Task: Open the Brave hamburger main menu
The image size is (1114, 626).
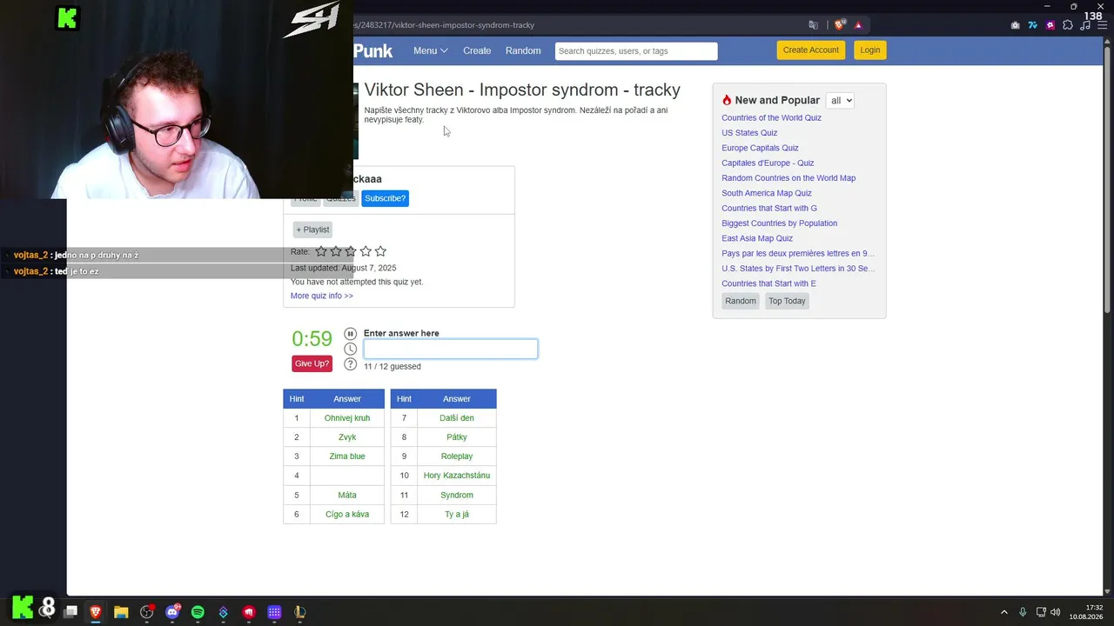Action: click(x=1101, y=25)
